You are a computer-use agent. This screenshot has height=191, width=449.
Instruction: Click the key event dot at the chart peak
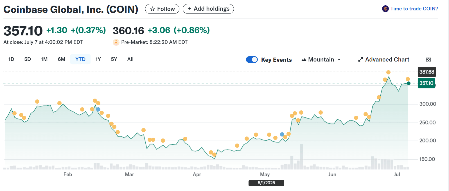[x=388, y=72]
